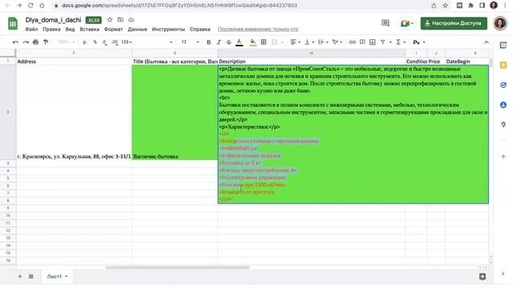
Task: Create a filter
Action: tap(382, 42)
